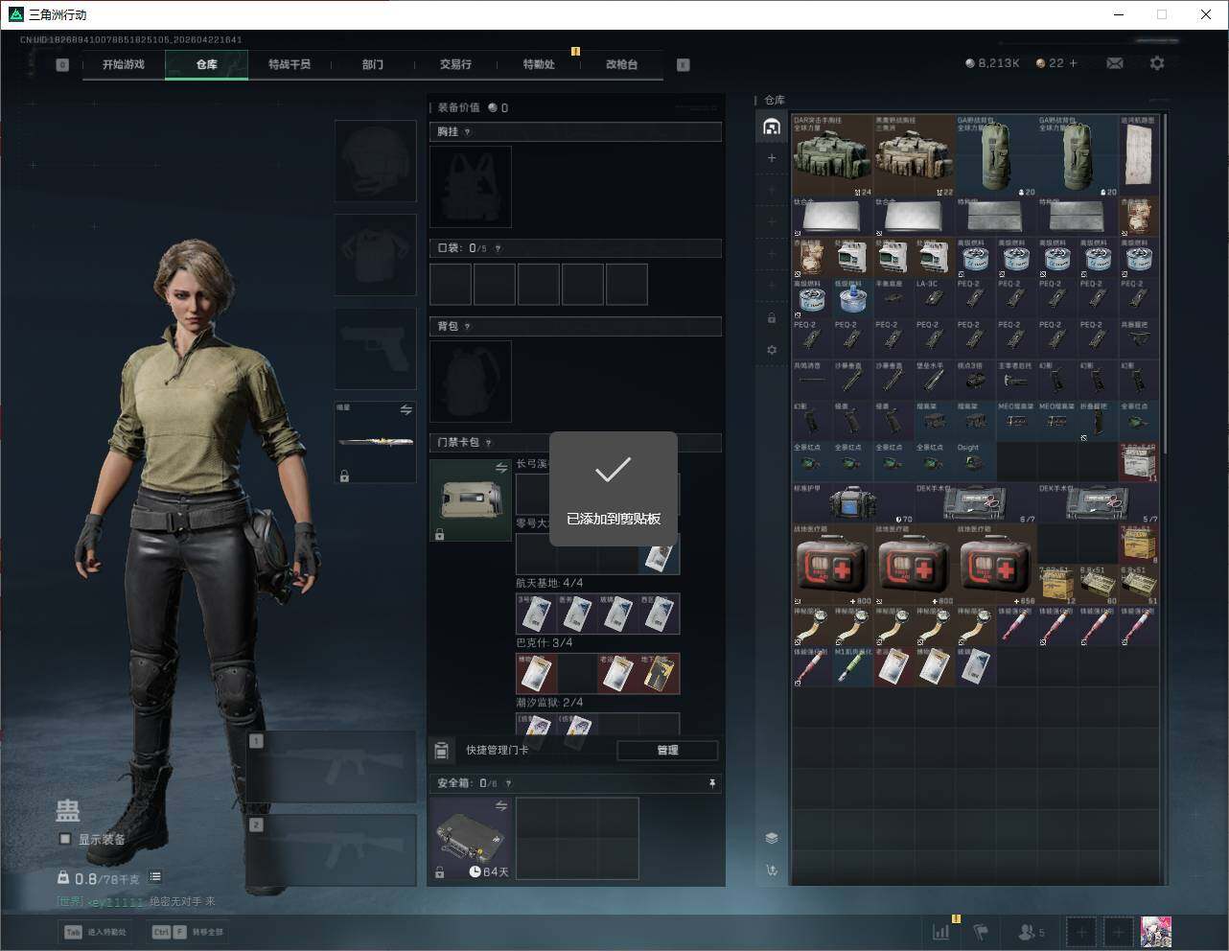Image resolution: width=1229 pixels, height=951 pixels.
Task: Click the stash sidebar lock icon
Action: coord(772,318)
